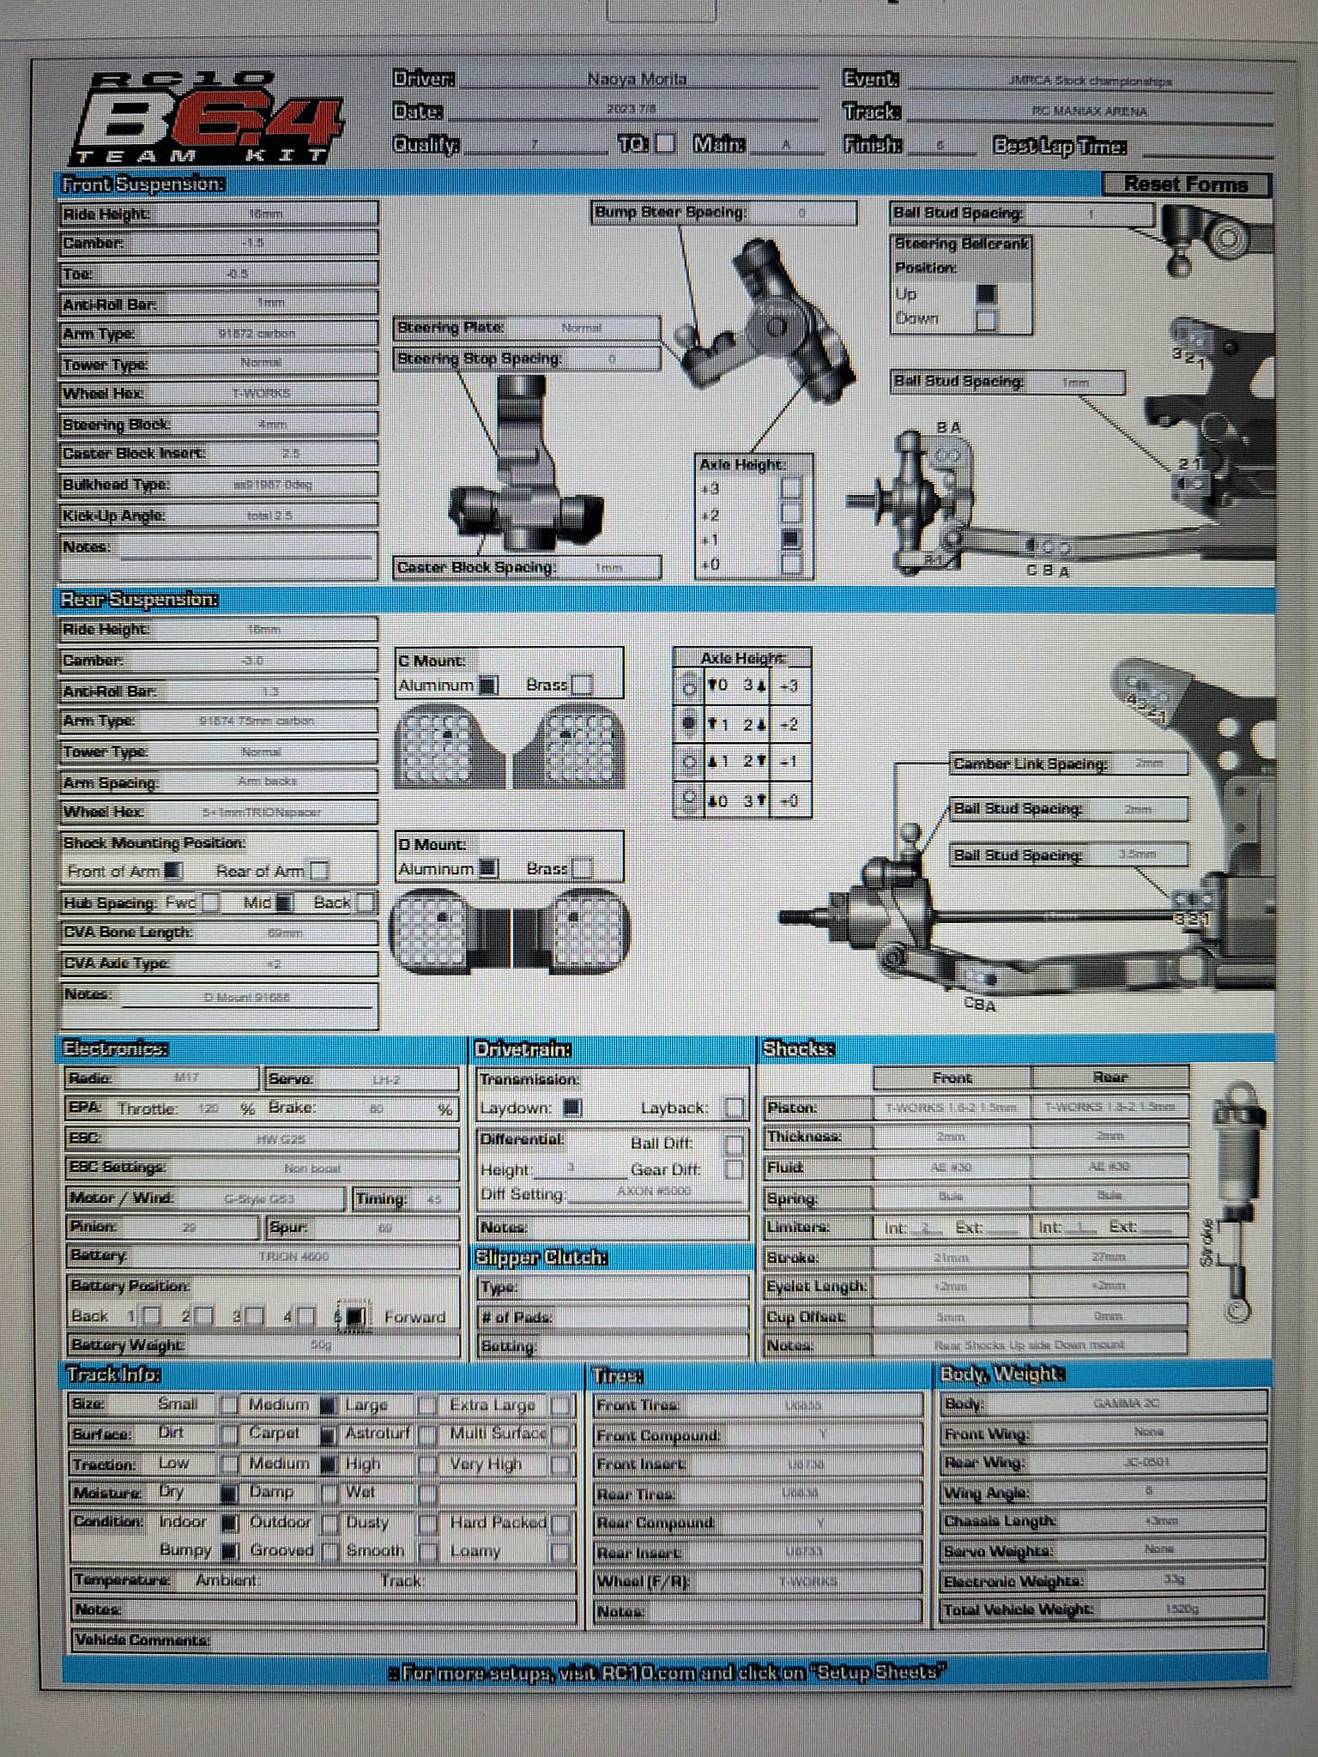
Task: Select the top rear axle height radio circle
Action: [688, 687]
